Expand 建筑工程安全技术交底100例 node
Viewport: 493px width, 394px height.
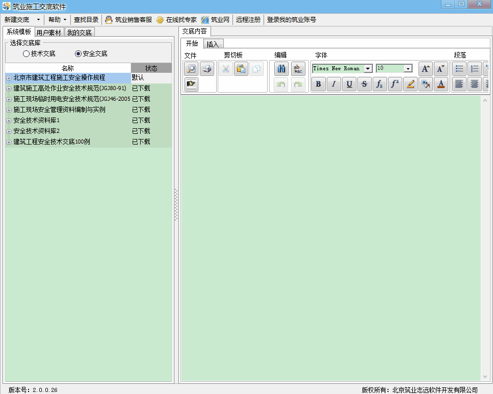[9, 142]
